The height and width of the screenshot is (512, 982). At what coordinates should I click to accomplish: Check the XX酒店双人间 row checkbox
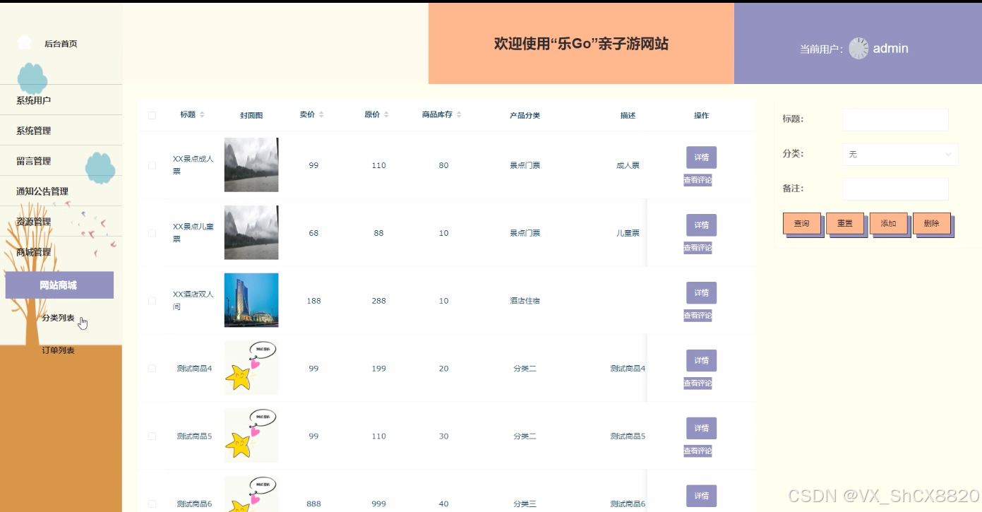point(152,301)
